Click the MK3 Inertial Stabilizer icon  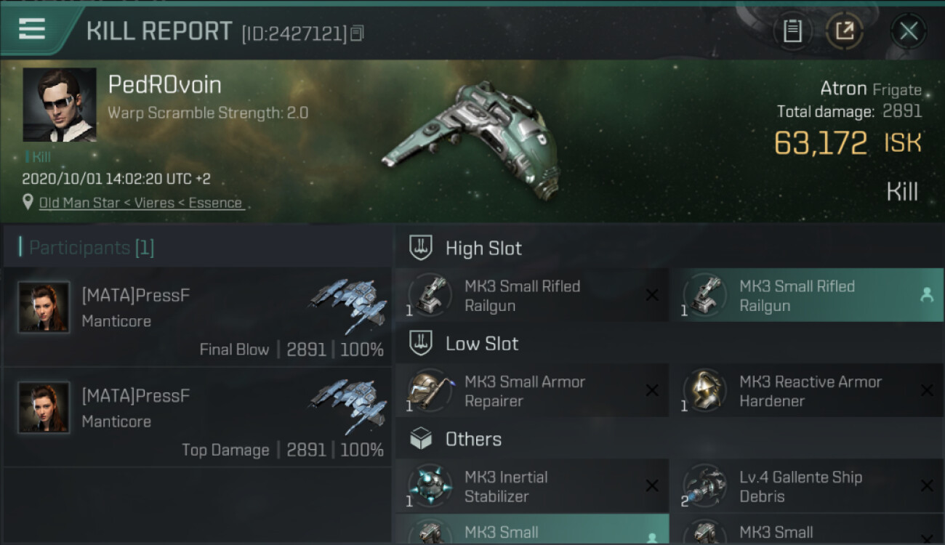tap(430, 485)
